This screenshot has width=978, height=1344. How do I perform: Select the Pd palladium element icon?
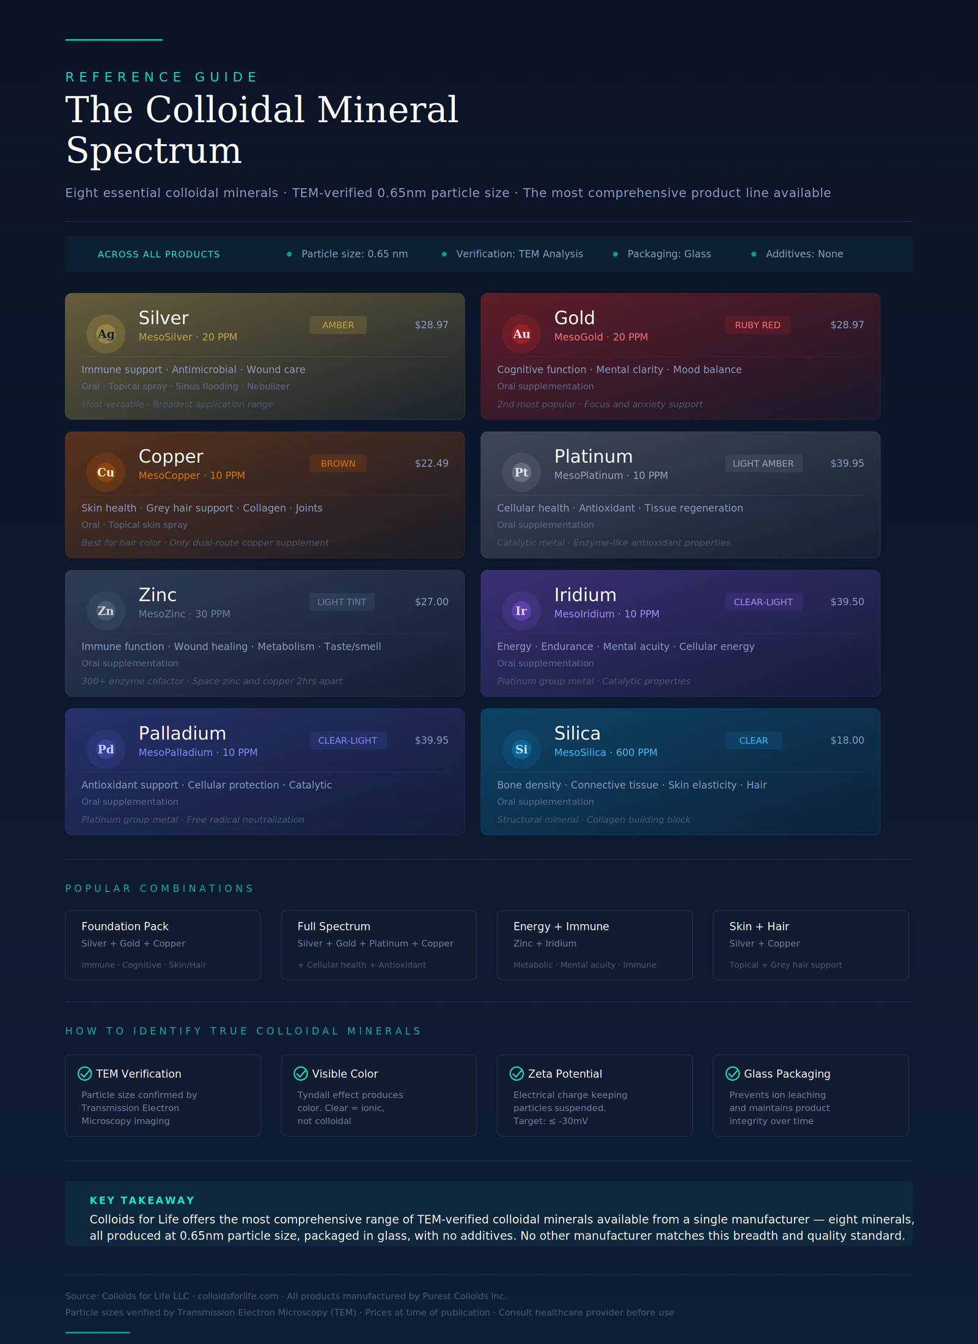coord(106,749)
